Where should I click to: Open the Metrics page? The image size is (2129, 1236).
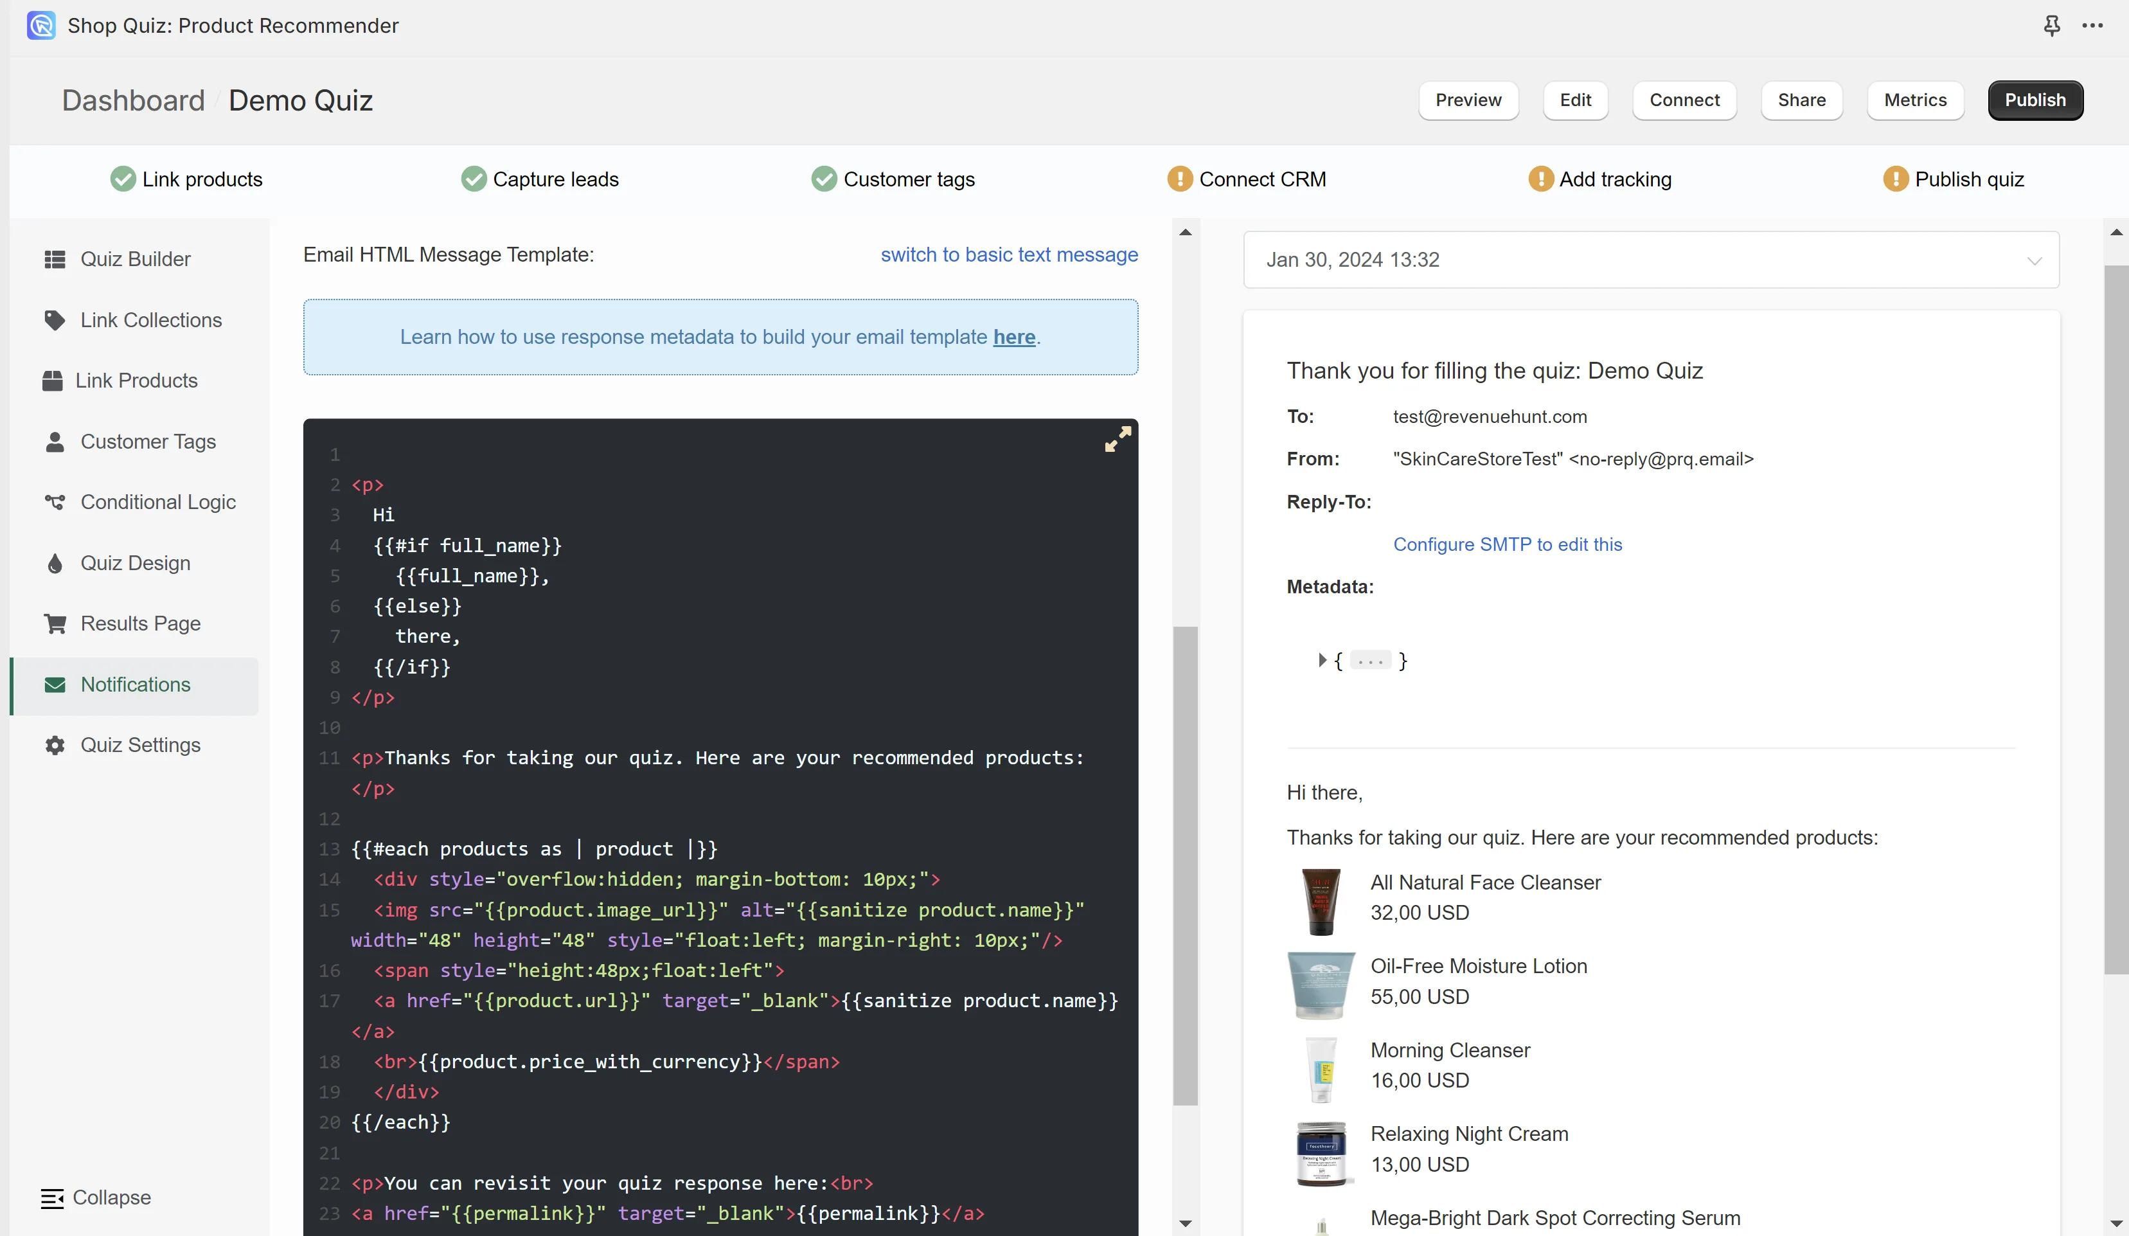click(x=1915, y=100)
